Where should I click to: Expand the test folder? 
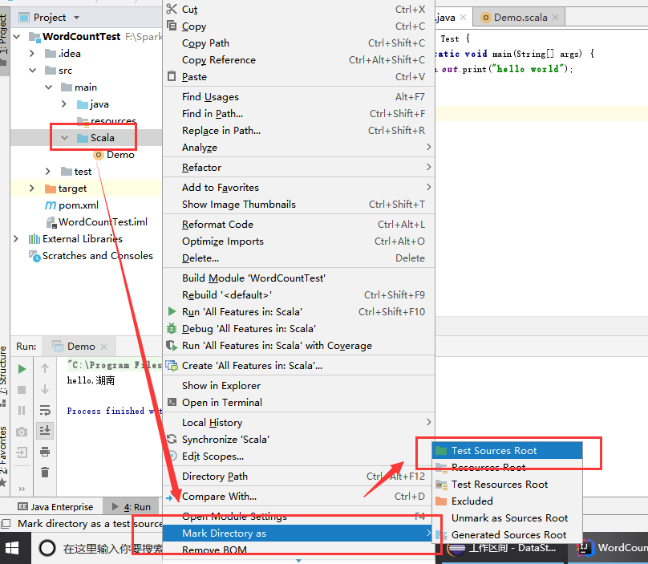point(48,171)
